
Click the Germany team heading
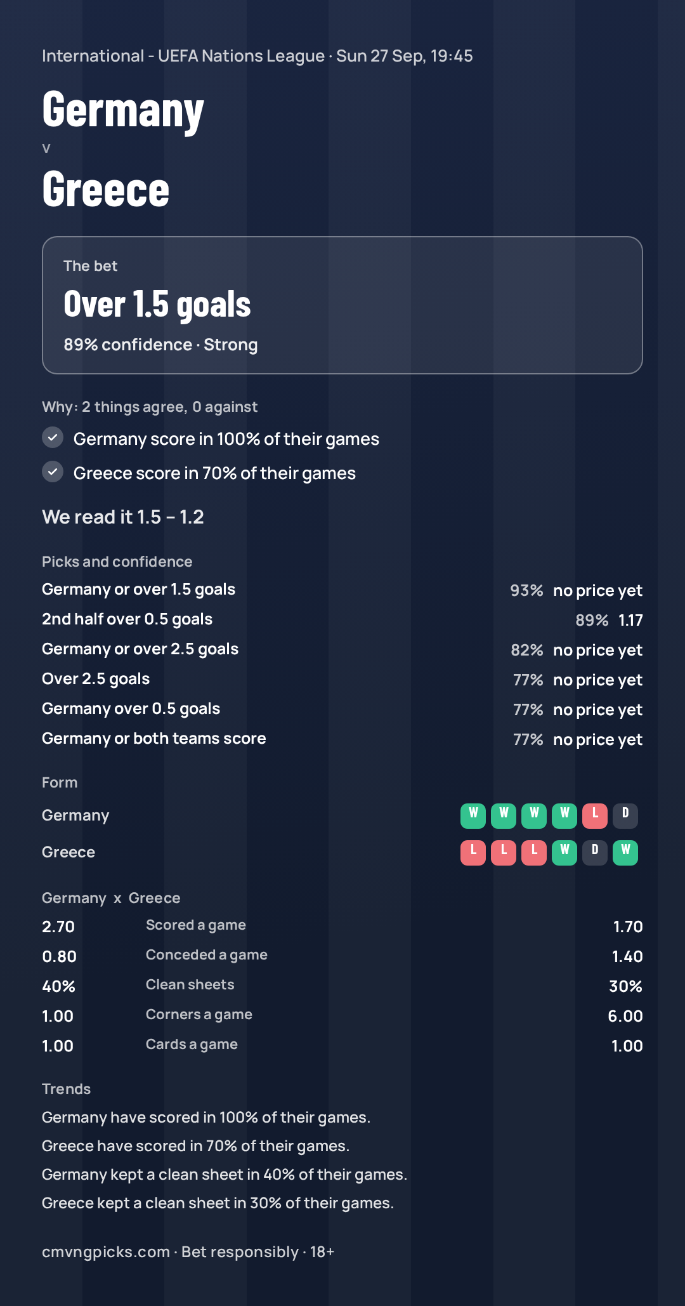(123, 110)
